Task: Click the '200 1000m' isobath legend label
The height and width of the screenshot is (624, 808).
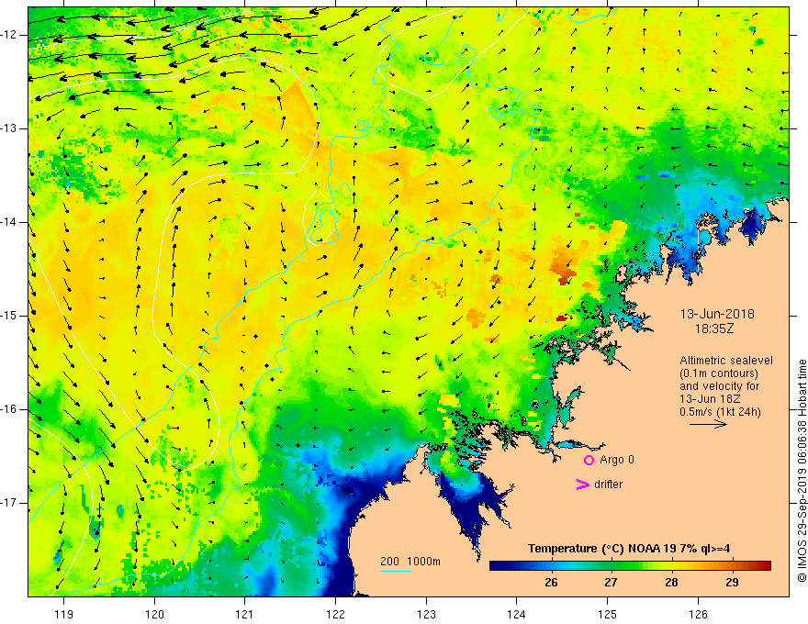Action: [410, 562]
